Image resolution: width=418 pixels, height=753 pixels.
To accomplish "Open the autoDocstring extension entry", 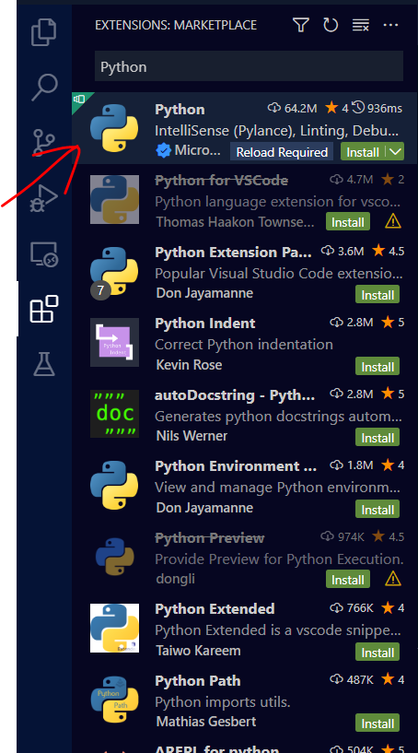I will point(245,415).
